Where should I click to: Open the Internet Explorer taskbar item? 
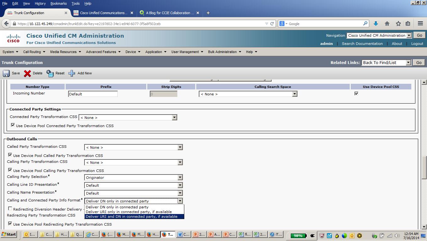(92, 235)
